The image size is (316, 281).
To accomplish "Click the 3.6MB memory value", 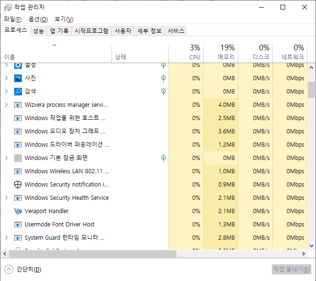I will [x=226, y=131].
